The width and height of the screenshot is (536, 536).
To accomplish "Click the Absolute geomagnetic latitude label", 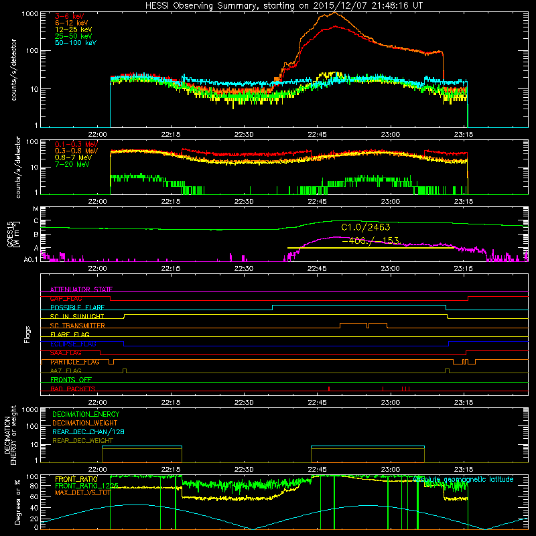I will click(x=463, y=479).
